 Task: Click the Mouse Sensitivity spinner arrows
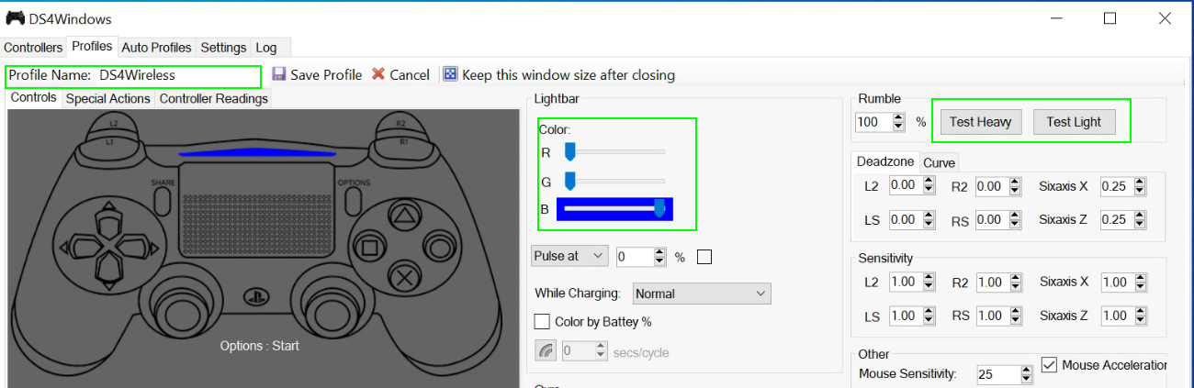coord(1026,374)
